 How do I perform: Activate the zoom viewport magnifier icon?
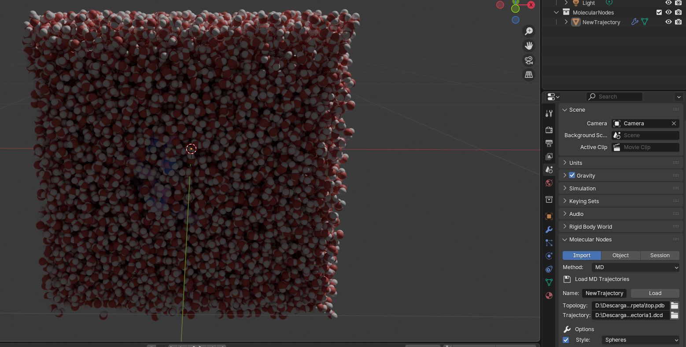pos(529,31)
